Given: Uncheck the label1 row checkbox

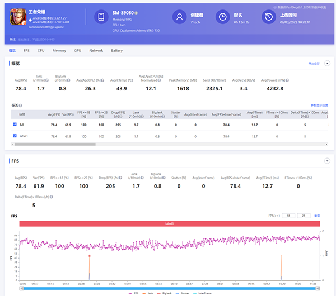Looking at the screenshot, I should [x=15, y=136].
